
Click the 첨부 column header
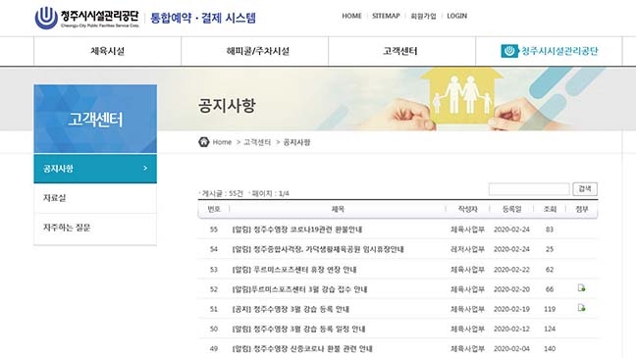[582, 209]
